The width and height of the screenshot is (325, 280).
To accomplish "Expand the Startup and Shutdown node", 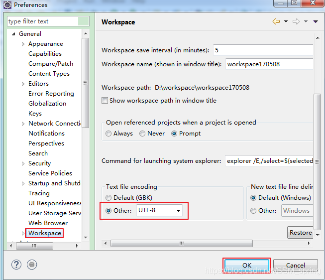I will [23, 183].
